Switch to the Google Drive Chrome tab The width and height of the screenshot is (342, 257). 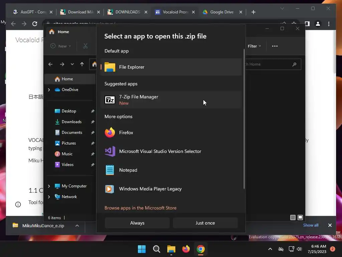pos(222,12)
